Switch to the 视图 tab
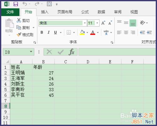 pos(134,12)
